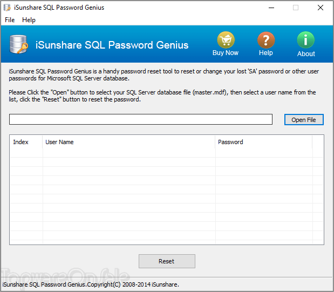Click the orange Help question mark icon
The image size is (334, 292).
tap(266, 40)
